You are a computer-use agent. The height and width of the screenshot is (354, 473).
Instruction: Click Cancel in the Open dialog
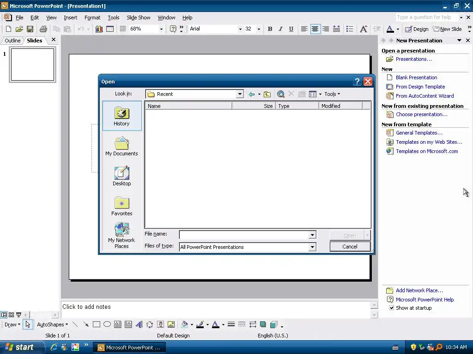click(x=350, y=247)
